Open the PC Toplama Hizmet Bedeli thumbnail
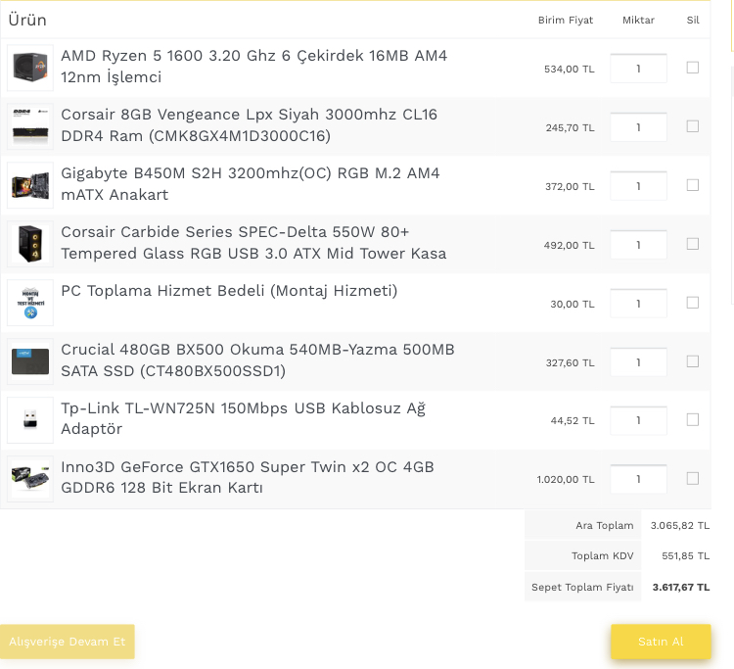 30,303
